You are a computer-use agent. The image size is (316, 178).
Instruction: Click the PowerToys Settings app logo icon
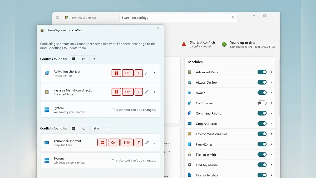click(67, 18)
